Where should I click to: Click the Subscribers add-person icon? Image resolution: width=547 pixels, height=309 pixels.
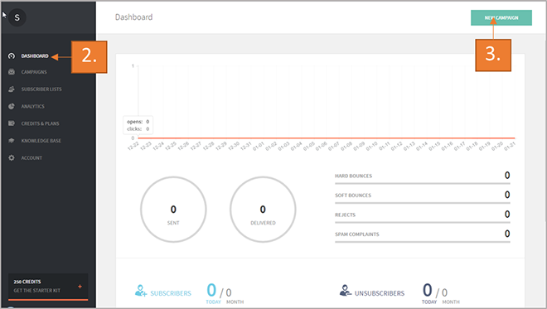click(x=141, y=291)
